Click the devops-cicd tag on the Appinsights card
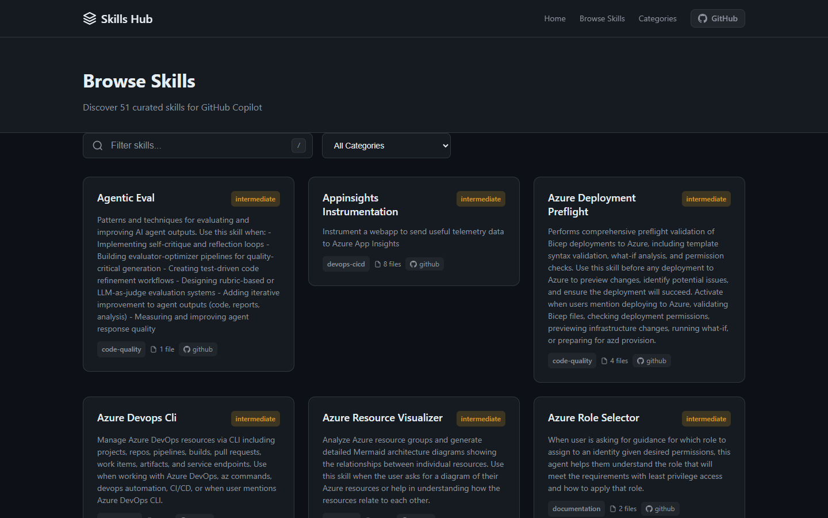 (346, 264)
